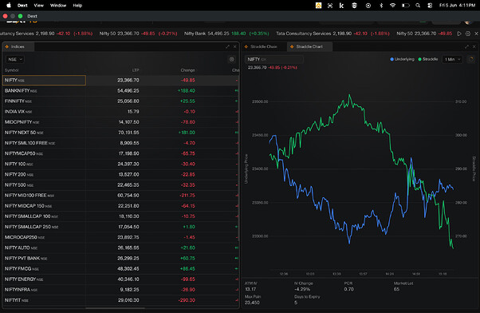Click the Straddle Chart refresh icon
The height and width of the screenshot is (313, 480).
471,59
